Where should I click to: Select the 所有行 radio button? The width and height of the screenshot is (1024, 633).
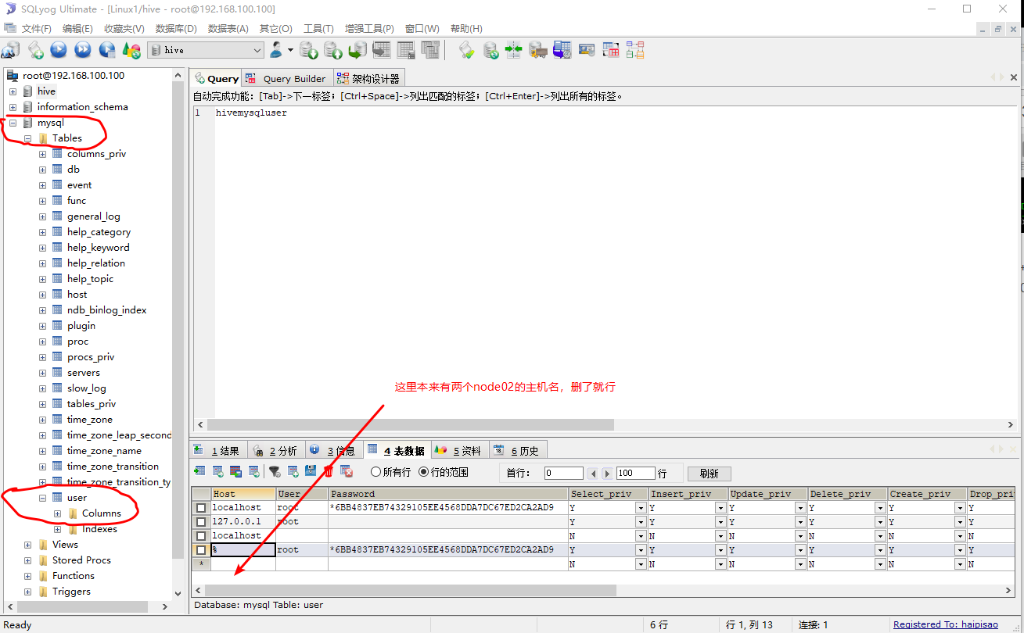(x=376, y=472)
